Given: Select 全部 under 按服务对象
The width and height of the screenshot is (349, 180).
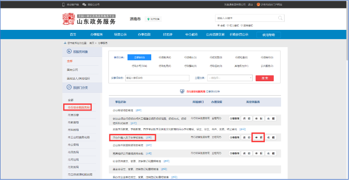Looking at the screenshot, I should click(x=70, y=61).
